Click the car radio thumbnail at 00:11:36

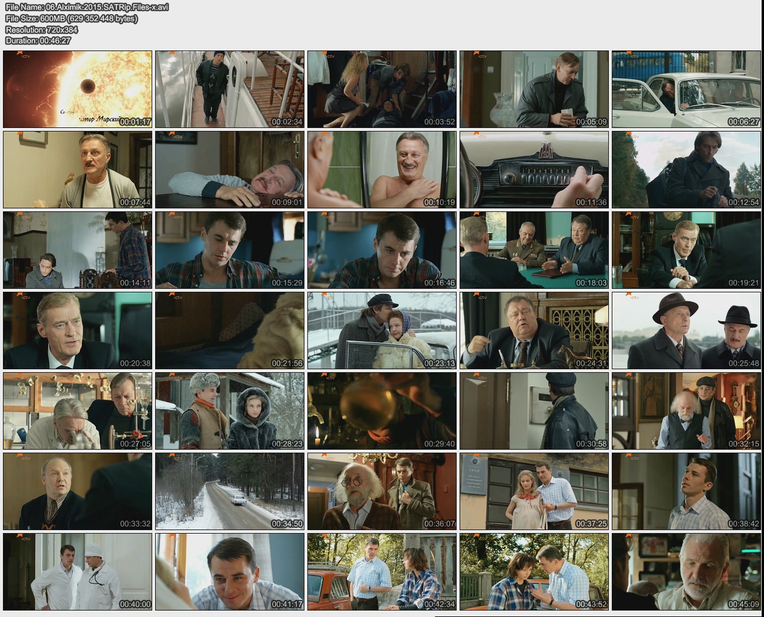(x=534, y=170)
